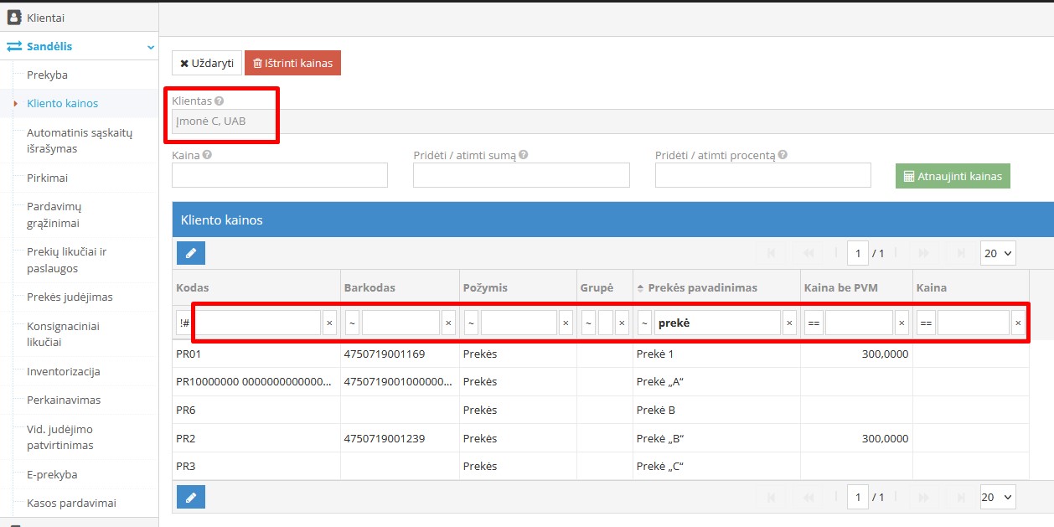
Task: Click help icon beside Pridėti / atimti procentą
Action: pos(783,155)
